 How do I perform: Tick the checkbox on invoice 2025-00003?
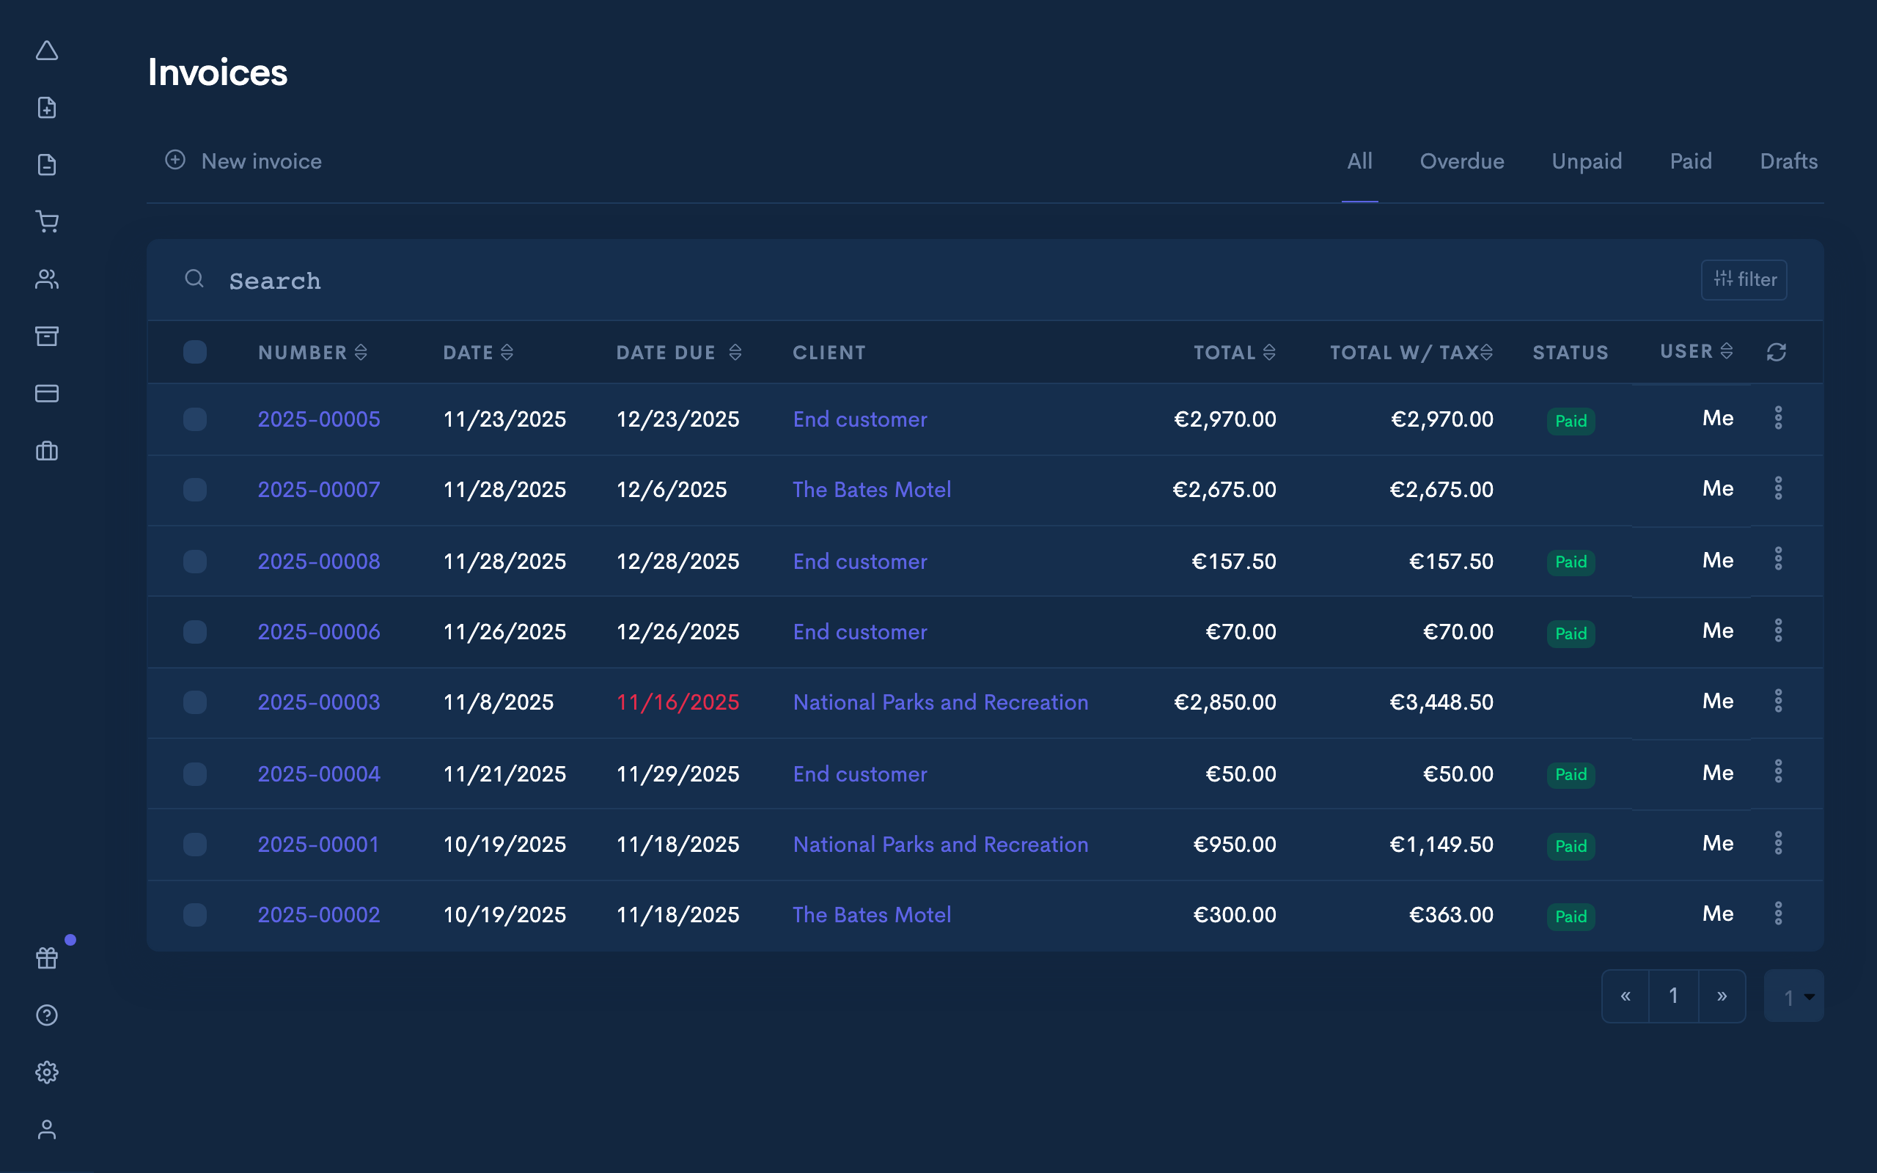[195, 702]
